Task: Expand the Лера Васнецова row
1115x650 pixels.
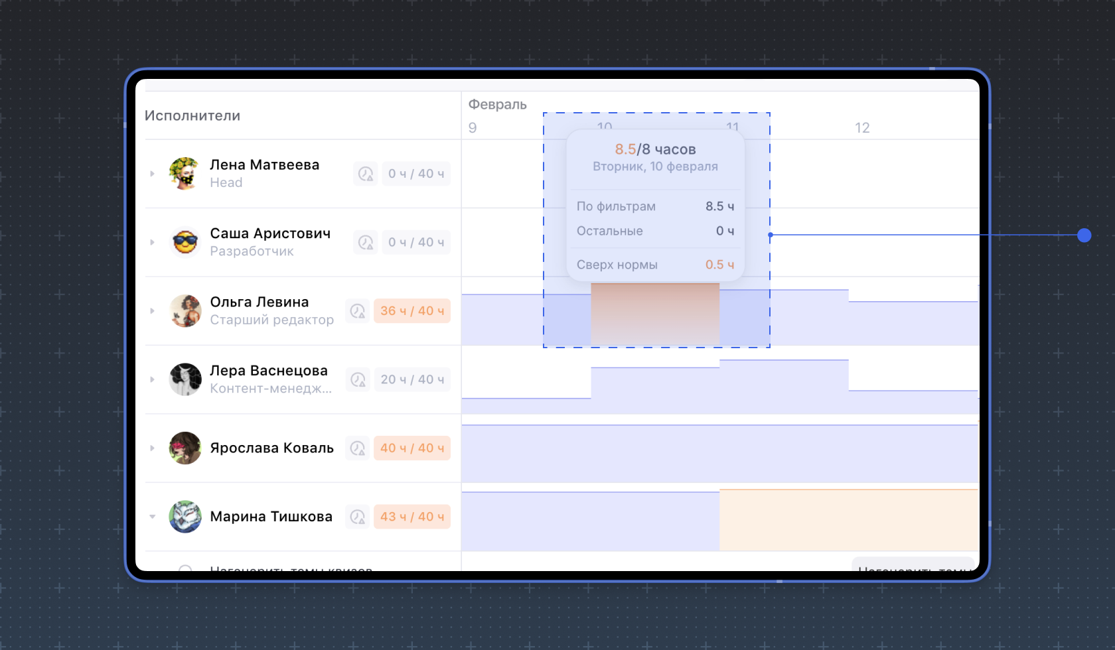Action: point(153,380)
